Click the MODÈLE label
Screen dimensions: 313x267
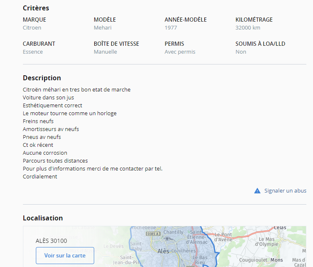[105, 20]
